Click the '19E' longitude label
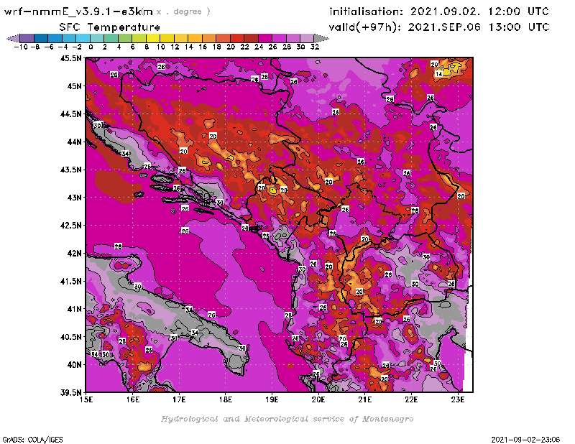 (272, 399)
